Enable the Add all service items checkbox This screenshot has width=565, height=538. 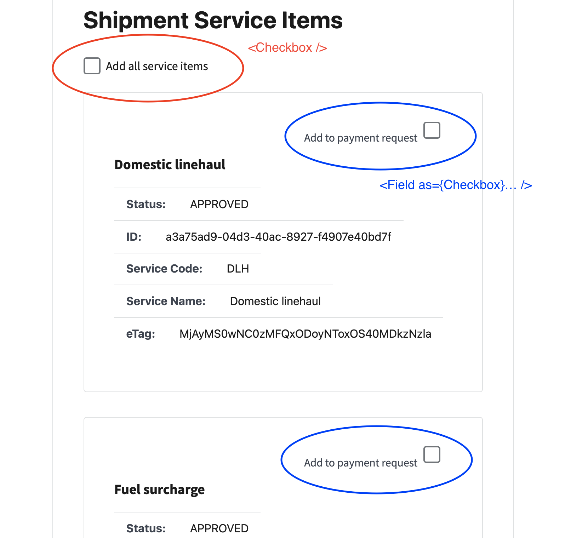coord(91,66)
